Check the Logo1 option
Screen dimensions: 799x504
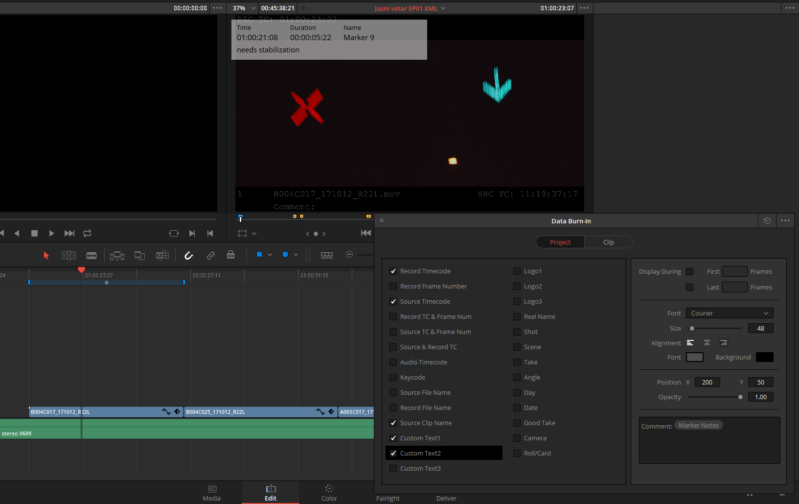[517, 271]
